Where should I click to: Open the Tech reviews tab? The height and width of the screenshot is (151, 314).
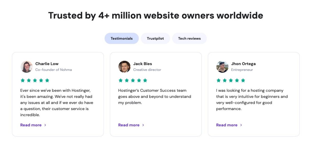[189, 38]
